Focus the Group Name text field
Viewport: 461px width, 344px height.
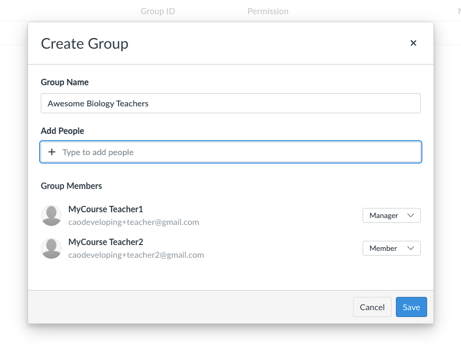click(230, 104)
